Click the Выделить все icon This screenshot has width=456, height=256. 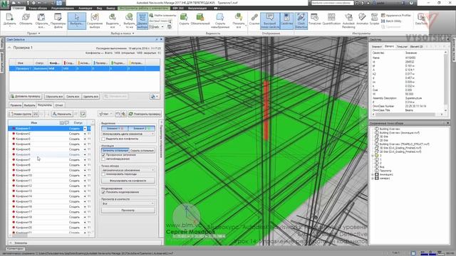pyautogui.click(x=113, y=17)
